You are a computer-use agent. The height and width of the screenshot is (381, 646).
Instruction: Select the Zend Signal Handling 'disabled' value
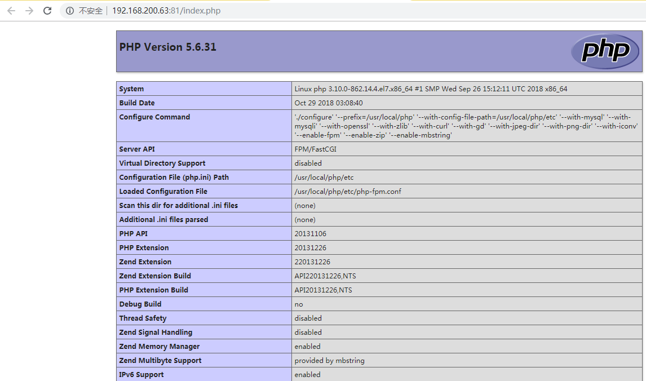pos(308,332)
